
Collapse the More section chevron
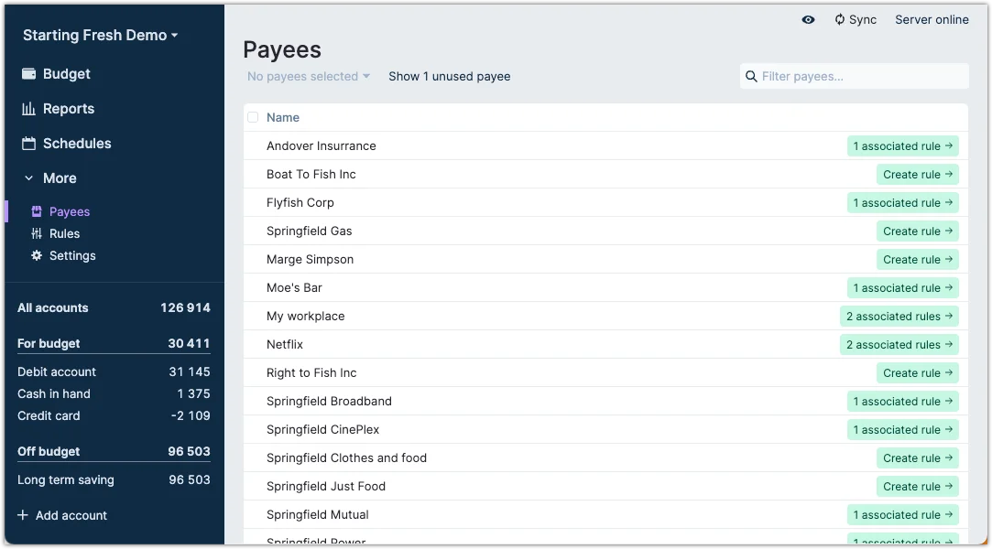point(28,178)
